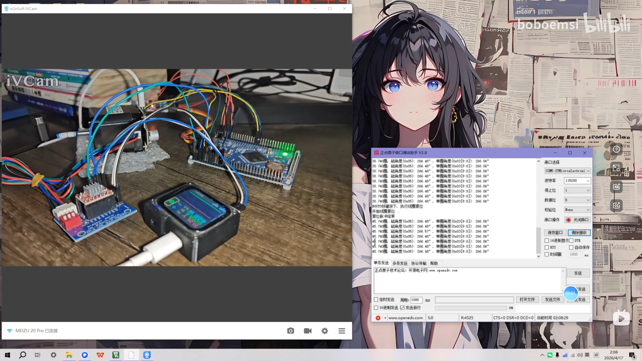Viewport: 642px width, 361px height.
Task: Click the 拼 IME mode indicator
Action: tap(597, 355)
